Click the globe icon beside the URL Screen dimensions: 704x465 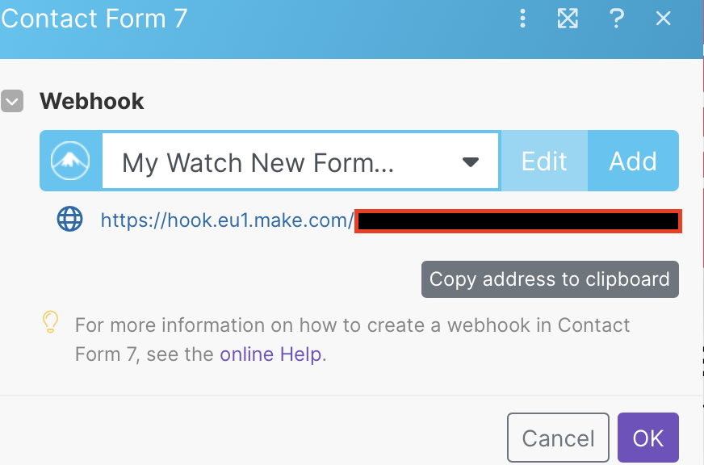(69, 219)
